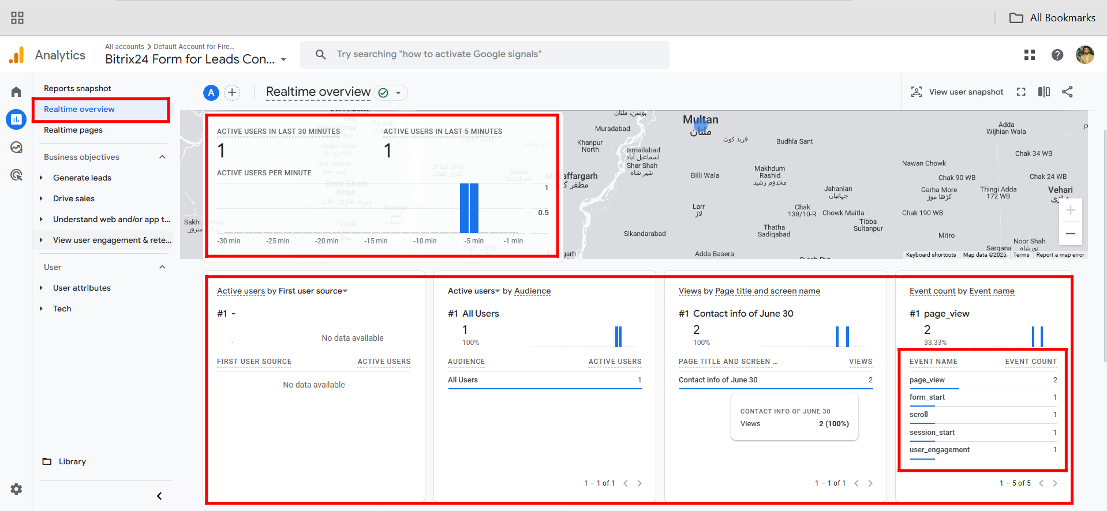Click Default Account for Fire breadcrumb
This screenshot has width=1107, height=511.
click(x=194, y=47)
